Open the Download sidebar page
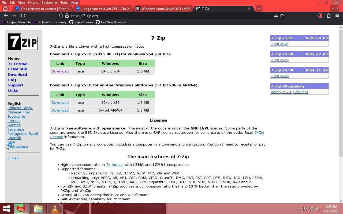 point(17,74)
